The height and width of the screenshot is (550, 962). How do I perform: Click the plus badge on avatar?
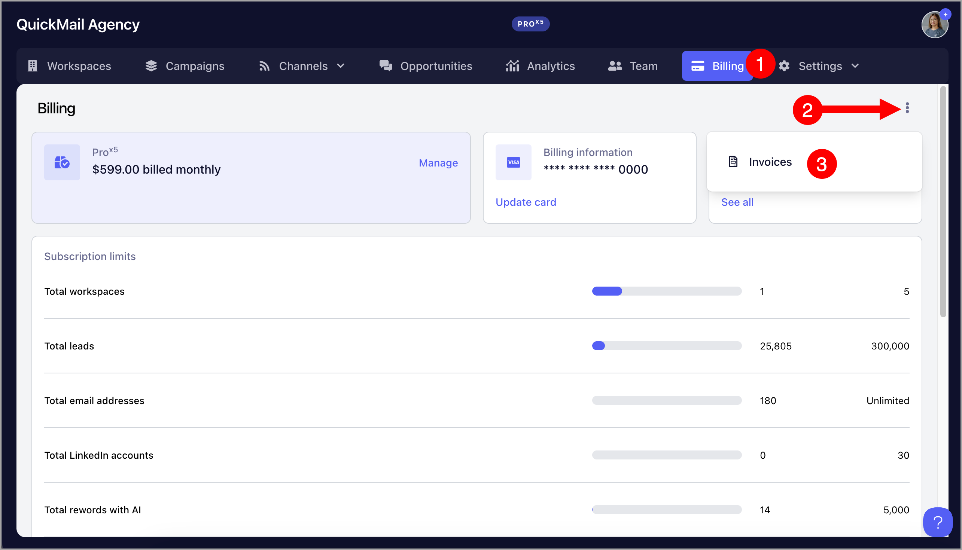[946, 15]
